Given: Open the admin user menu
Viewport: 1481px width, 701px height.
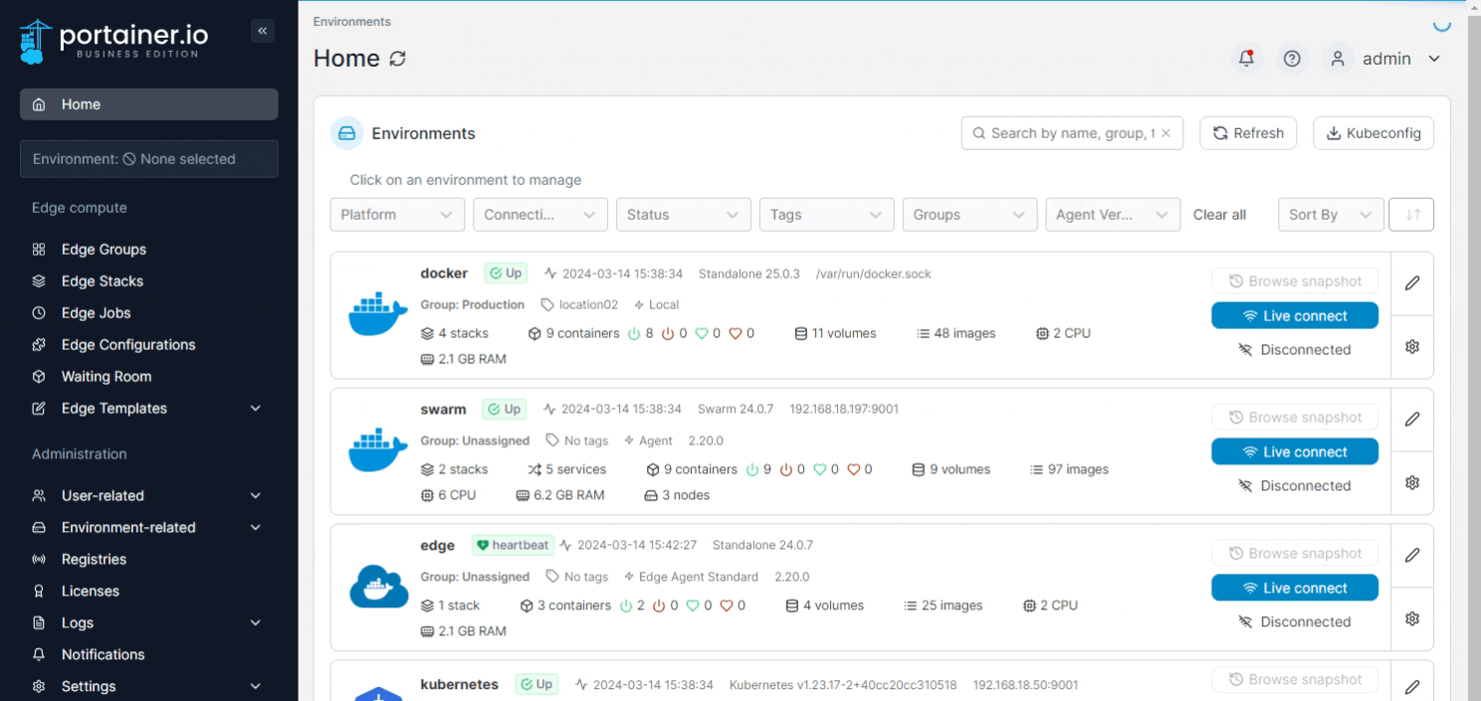Looking at the screenshot, I should pos(1387,59).
